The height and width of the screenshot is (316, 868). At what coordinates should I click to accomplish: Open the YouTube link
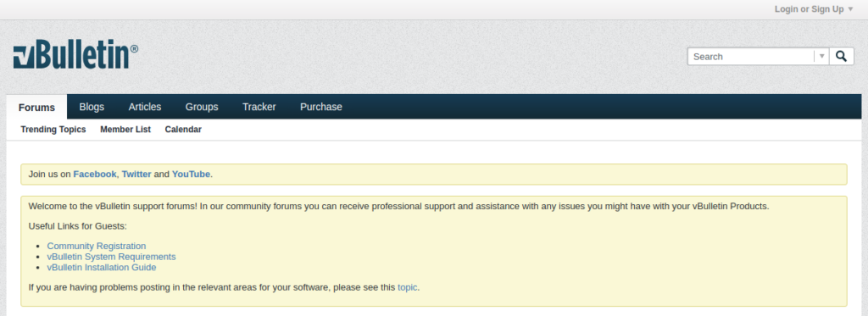(191, 174)
